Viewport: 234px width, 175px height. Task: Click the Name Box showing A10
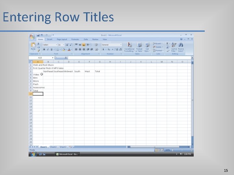[40, 58]
